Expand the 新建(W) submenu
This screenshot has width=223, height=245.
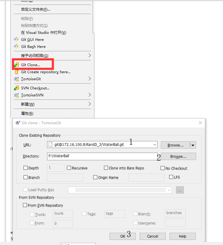(x=90, y=104)
